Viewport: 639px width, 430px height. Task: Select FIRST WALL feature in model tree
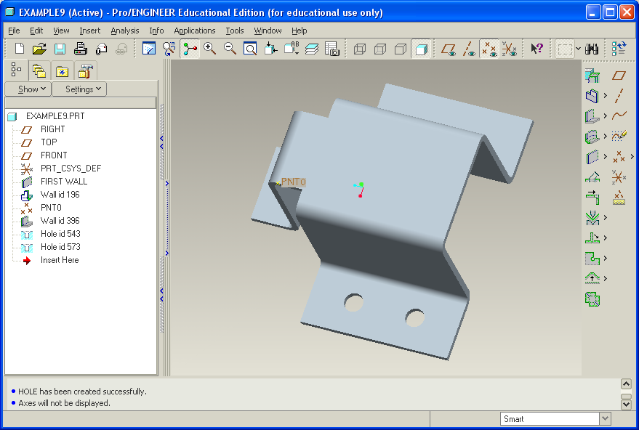click(63, 182)
